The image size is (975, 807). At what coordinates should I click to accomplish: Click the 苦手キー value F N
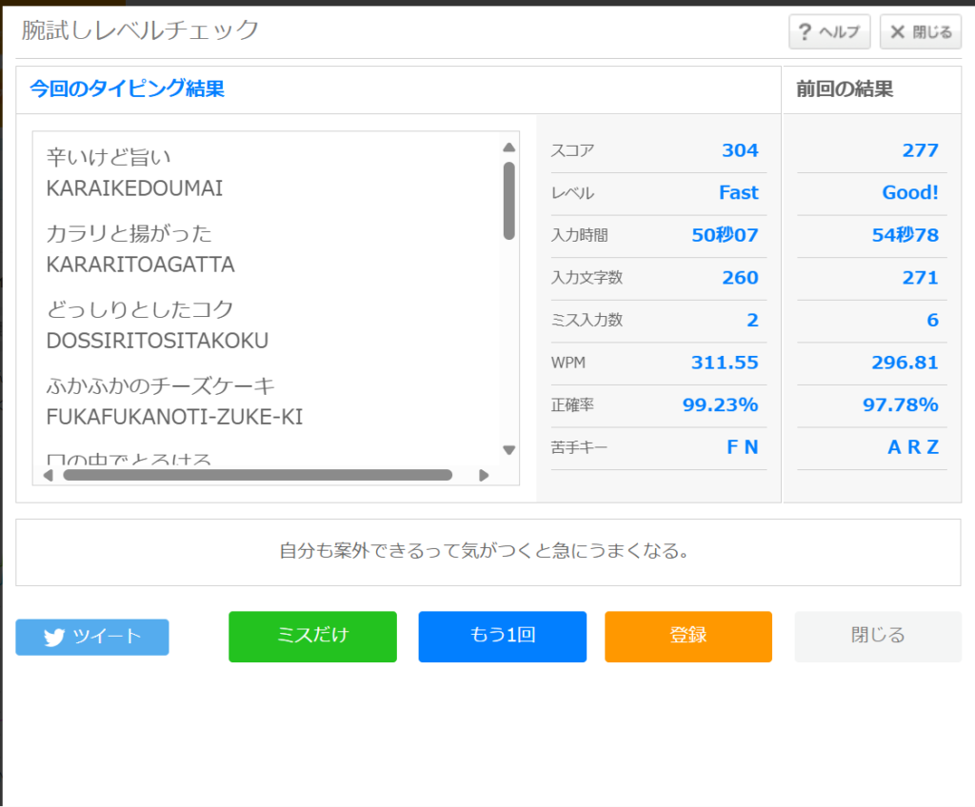742,447
